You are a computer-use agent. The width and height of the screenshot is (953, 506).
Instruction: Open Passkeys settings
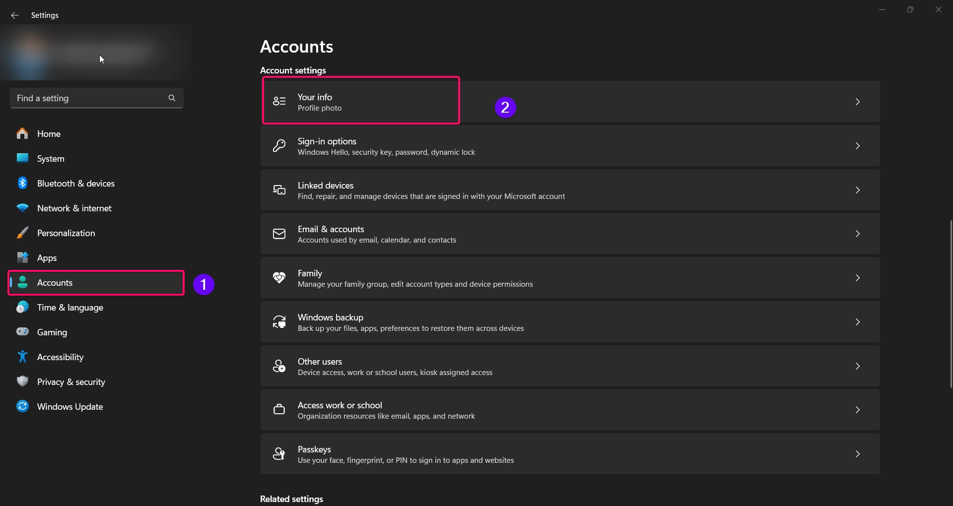point(570,454)
